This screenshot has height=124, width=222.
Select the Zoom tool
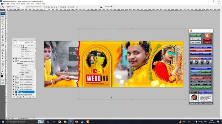[x=2, y=71]
